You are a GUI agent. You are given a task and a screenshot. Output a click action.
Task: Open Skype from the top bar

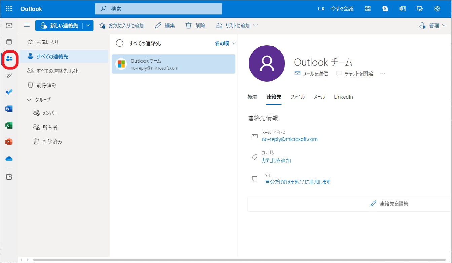tap(385, 8)
